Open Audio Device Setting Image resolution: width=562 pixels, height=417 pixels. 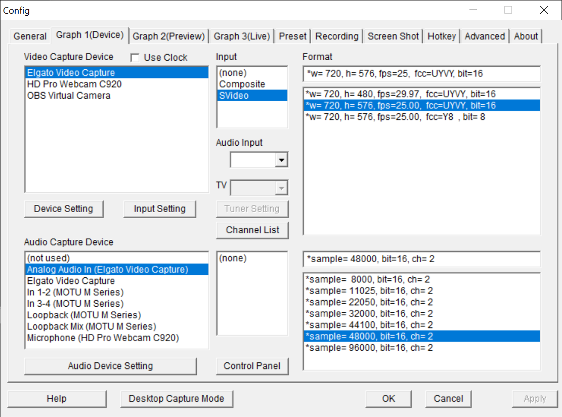point(110,366)
